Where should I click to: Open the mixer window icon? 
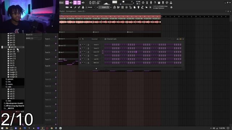point(127,7)
